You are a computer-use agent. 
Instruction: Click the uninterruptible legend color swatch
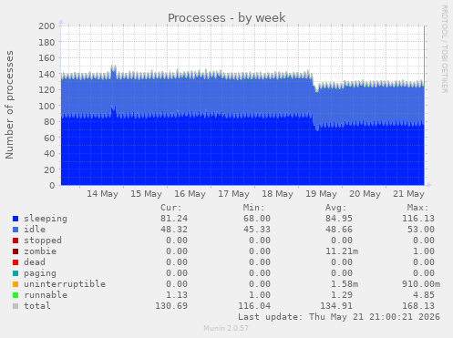click(x=15, y=284)
